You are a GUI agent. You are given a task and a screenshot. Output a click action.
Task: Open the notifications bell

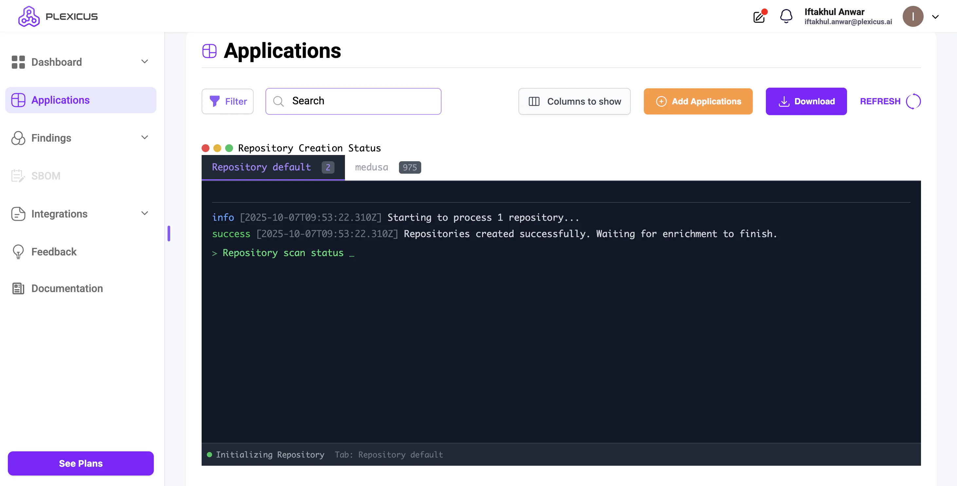(786, 16)
